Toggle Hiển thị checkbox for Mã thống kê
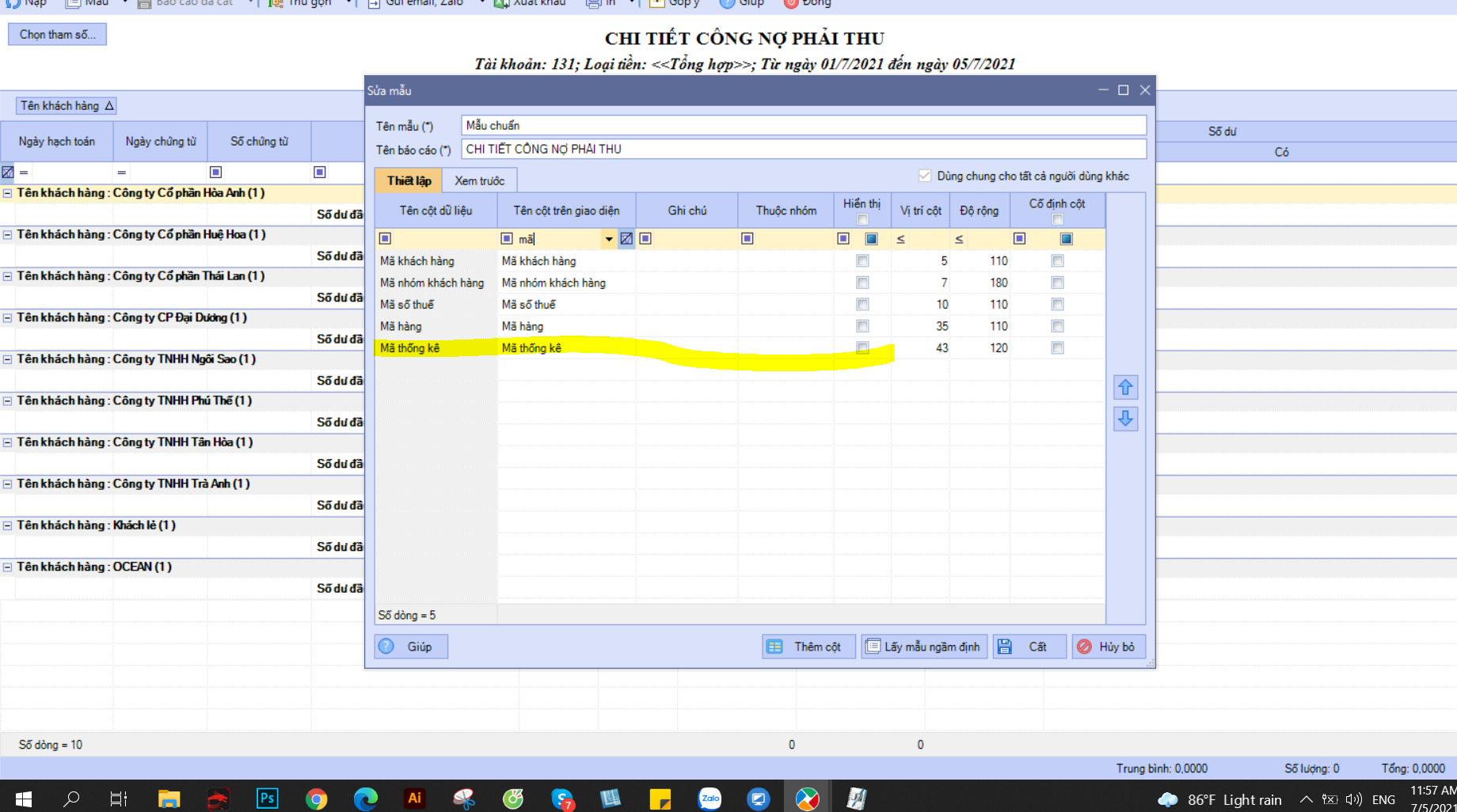 tap(862, 348)
